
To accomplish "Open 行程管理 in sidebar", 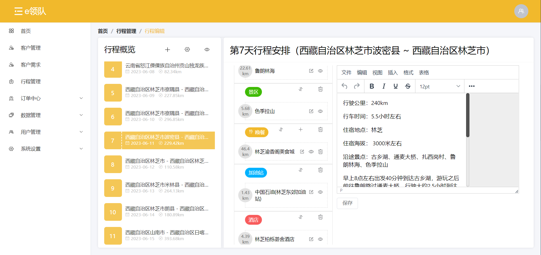I will (45, 82).
